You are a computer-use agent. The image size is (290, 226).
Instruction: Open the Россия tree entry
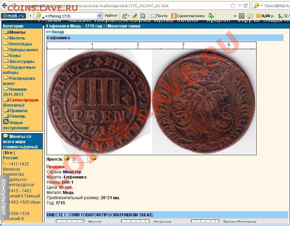pyautogui.click(x=10, y=158)
